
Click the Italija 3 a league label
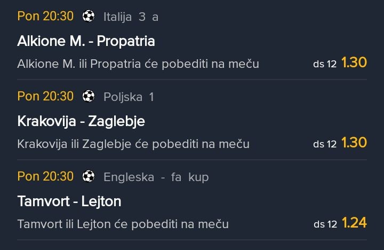click(x=131, y=17)
